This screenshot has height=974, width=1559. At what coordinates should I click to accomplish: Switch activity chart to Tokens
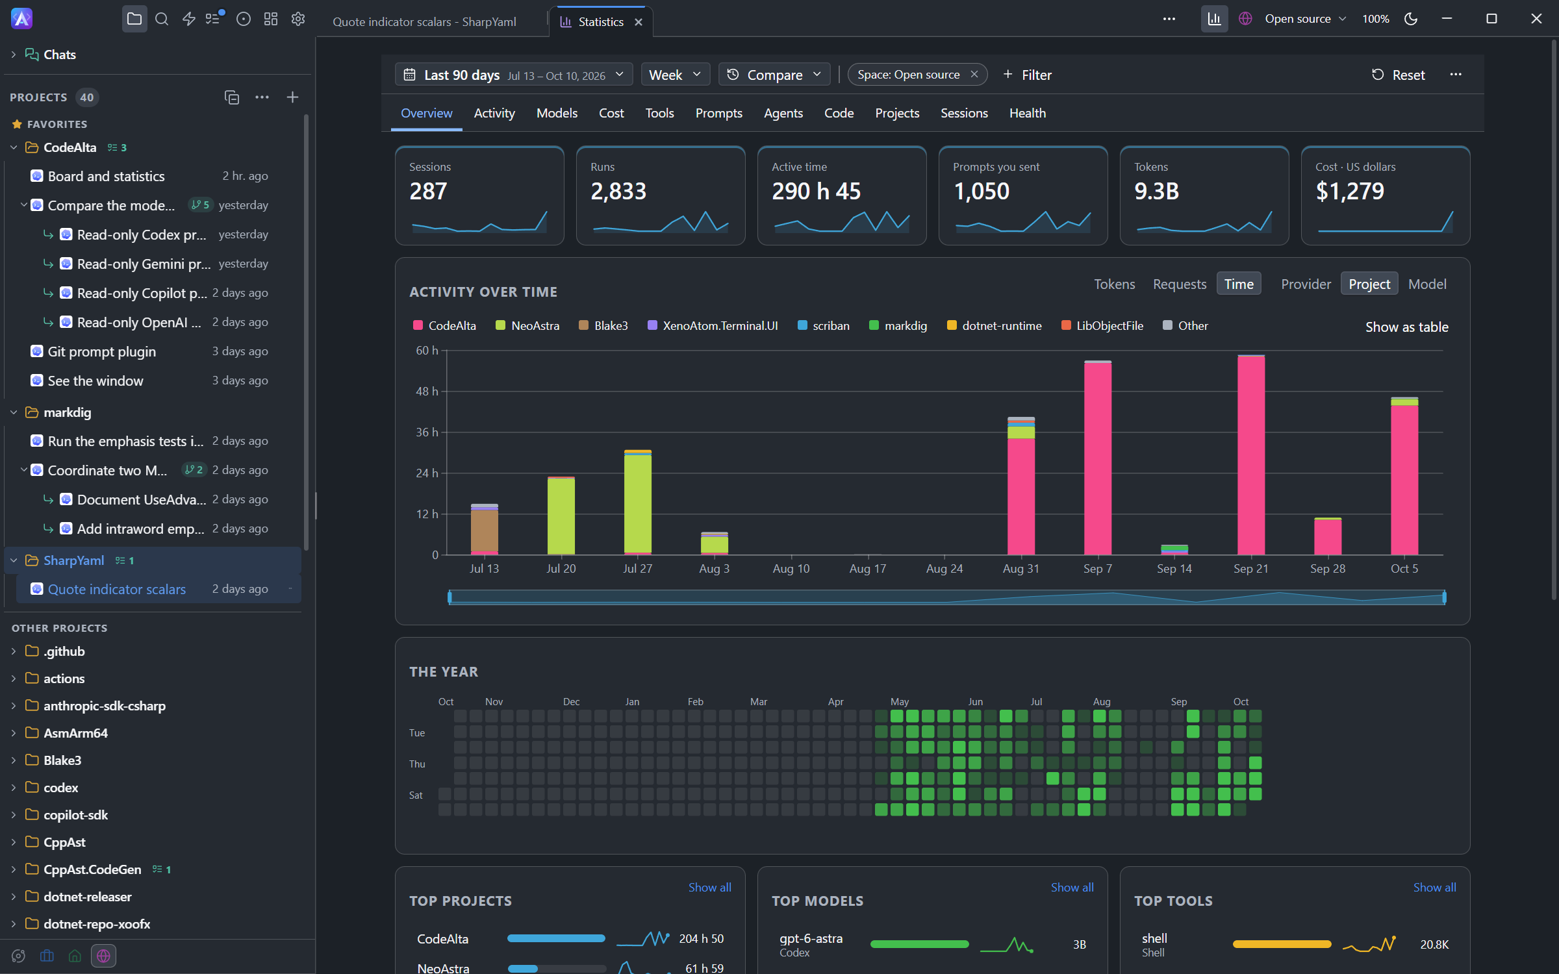(x=1114, y=284)
